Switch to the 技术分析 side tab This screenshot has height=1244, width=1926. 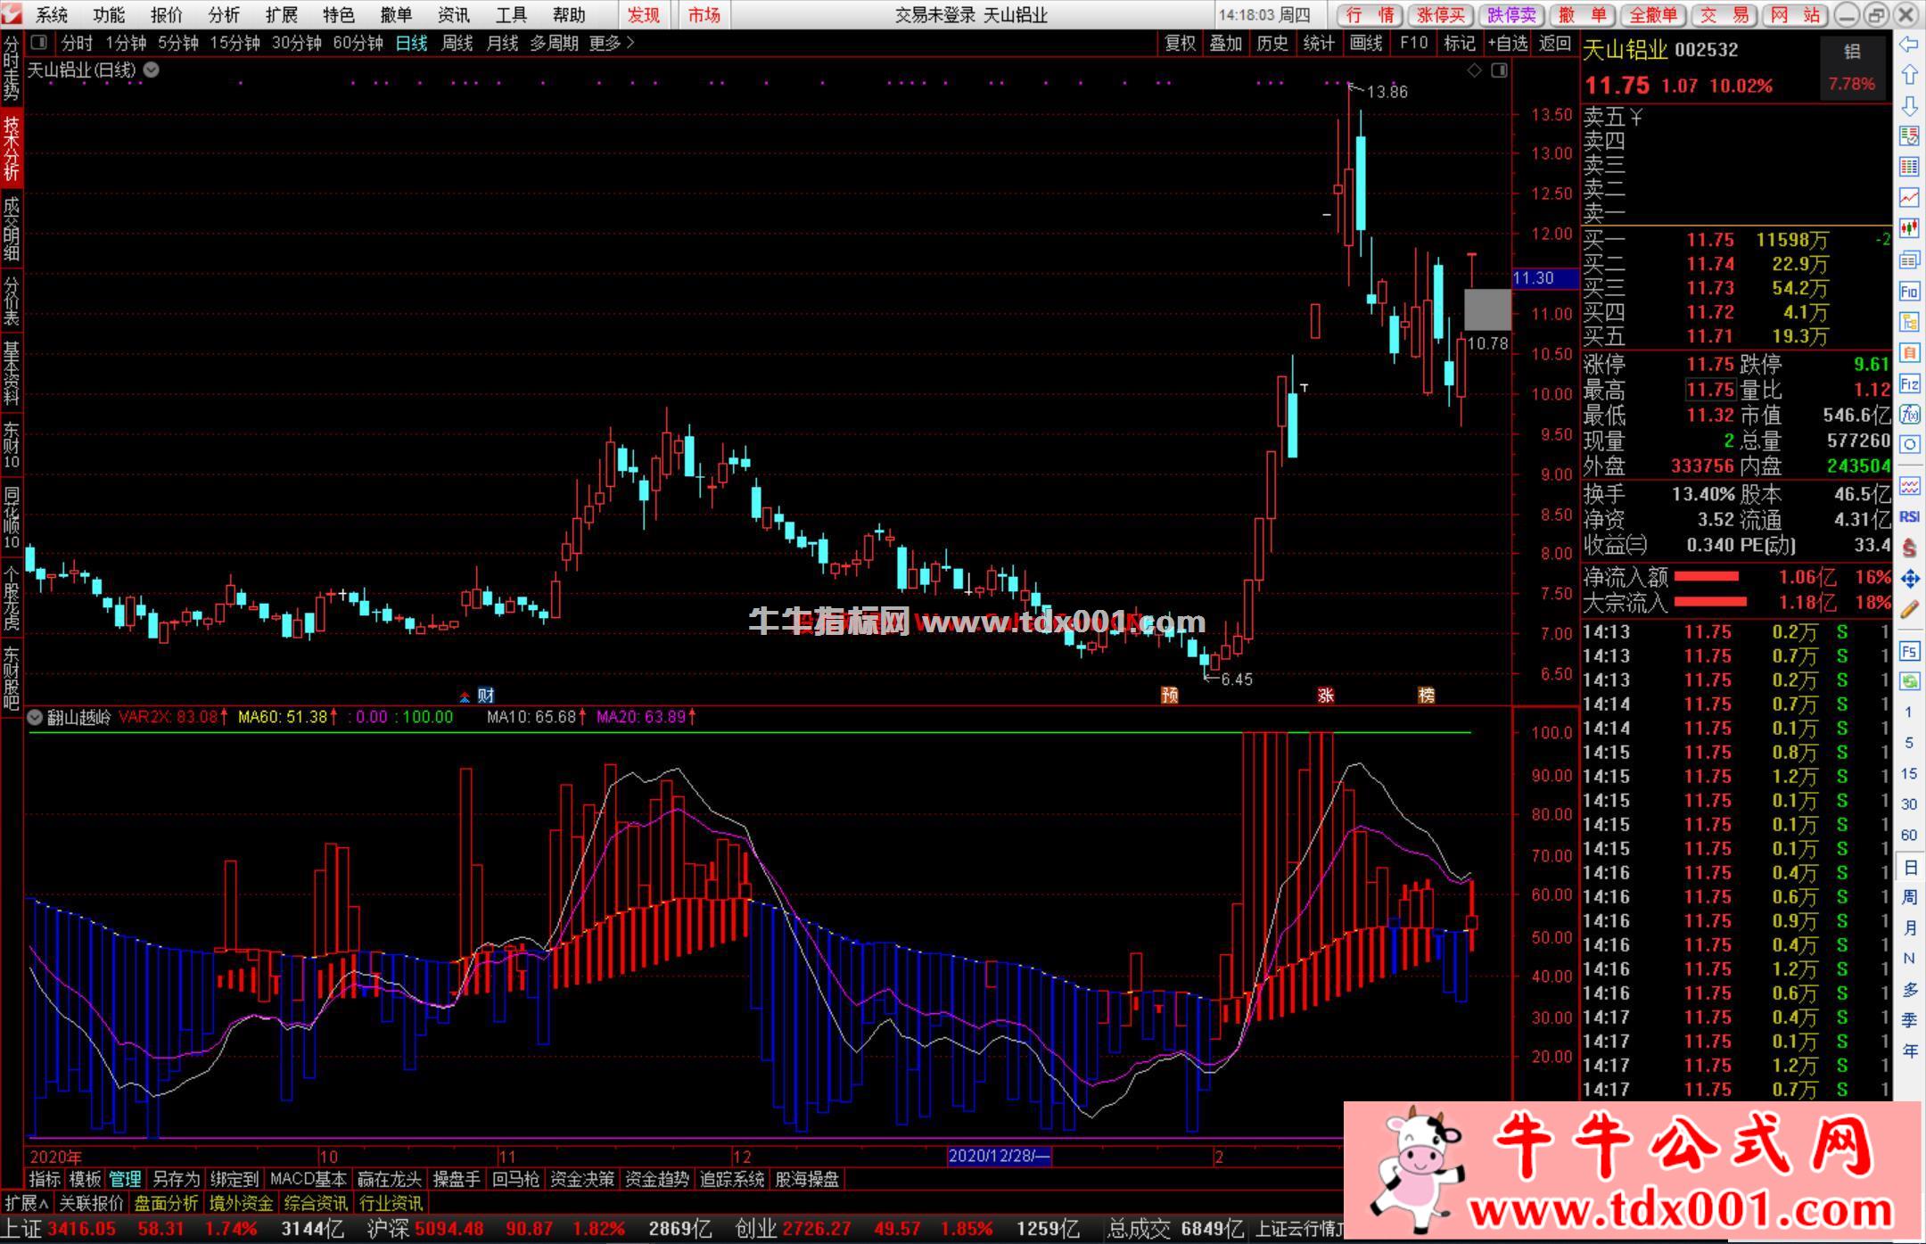[x=11, y=148]
